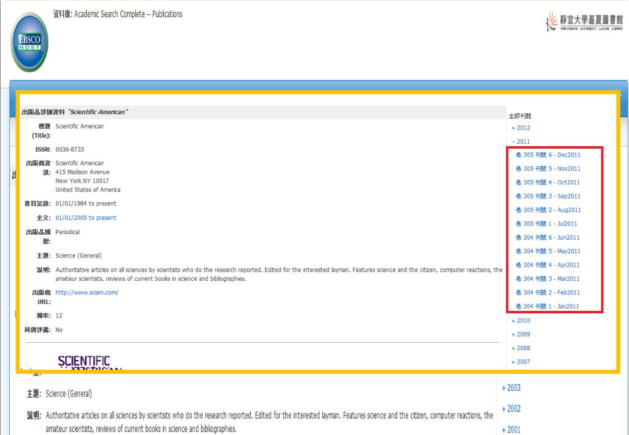This screenshot has width=629, height=435.
Task: Click the text United States of America
Action: coord(88,190)
